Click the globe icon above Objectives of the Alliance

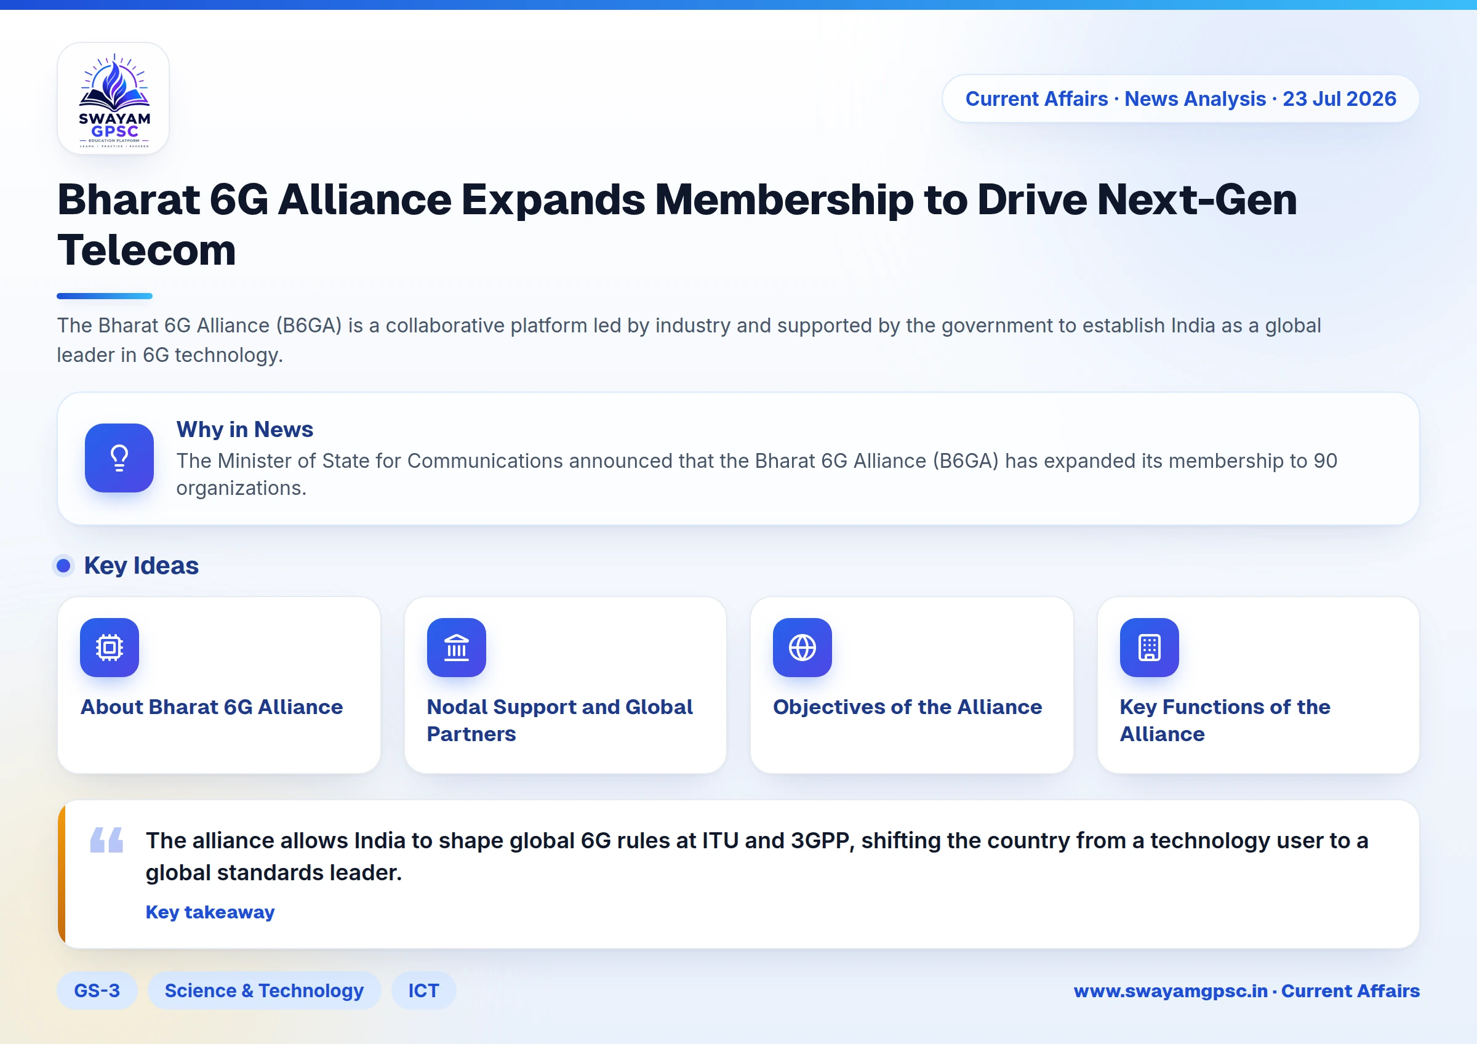click(x=802, y=647)
